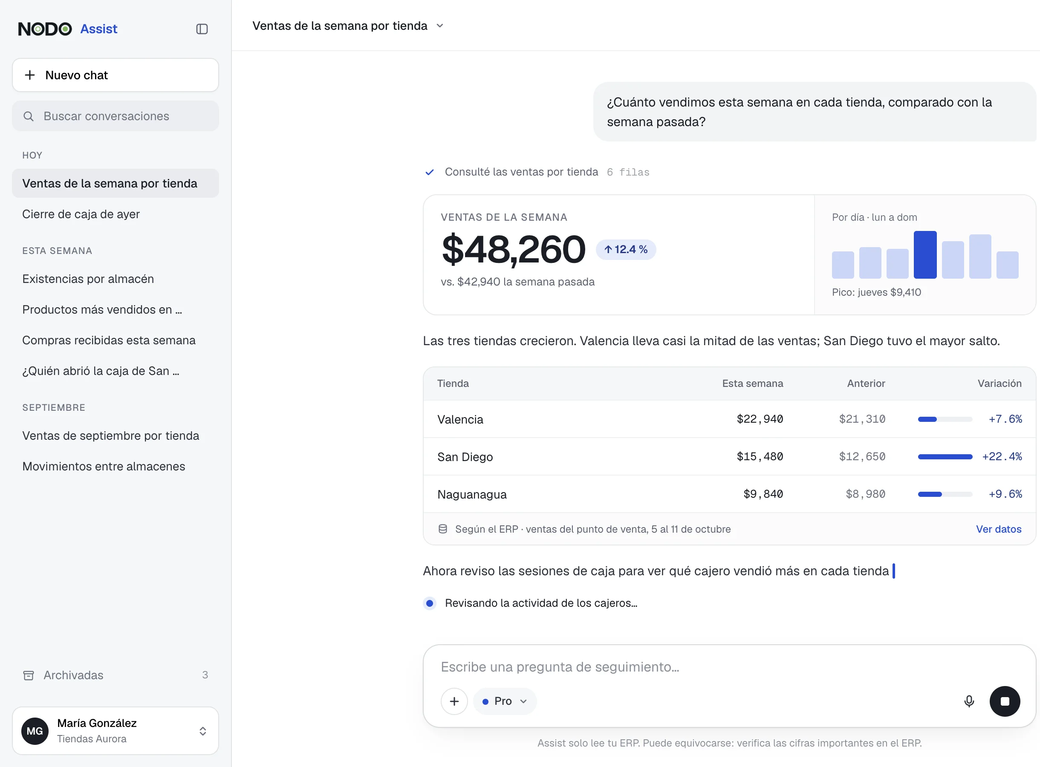Click the NODO logo

tap(45, 29)
